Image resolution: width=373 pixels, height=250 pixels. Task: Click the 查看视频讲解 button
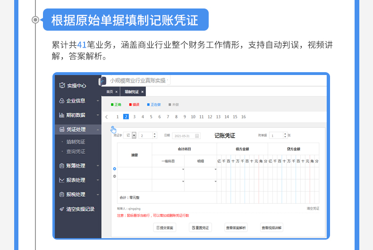point(271,228)
